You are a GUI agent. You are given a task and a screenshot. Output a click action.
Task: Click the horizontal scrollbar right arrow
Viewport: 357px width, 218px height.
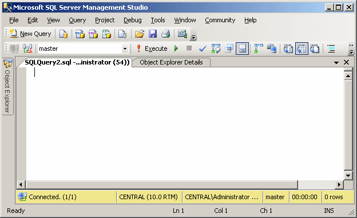point(339,185)
